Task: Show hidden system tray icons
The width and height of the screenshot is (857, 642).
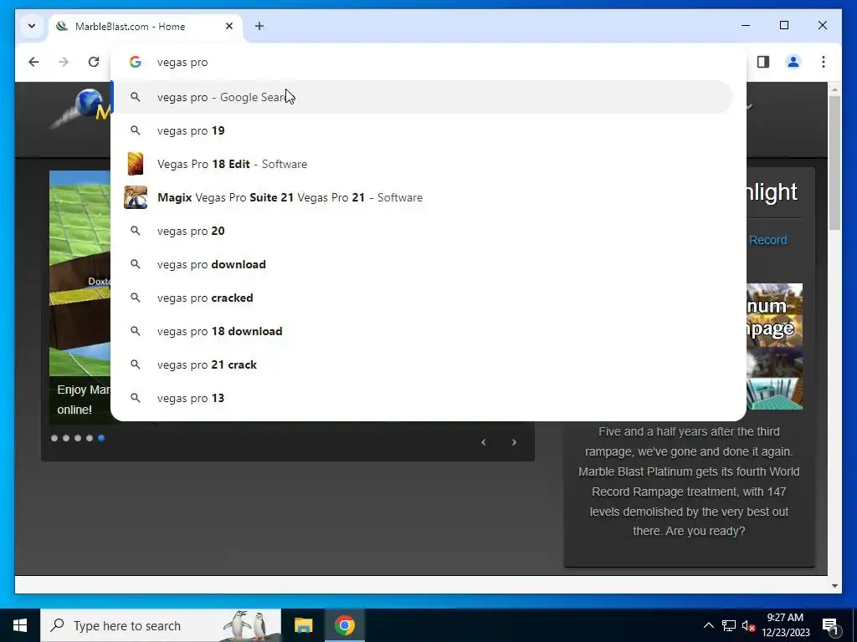Action: click(x=708, y=625)
